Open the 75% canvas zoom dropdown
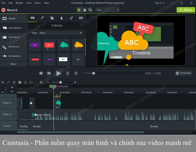 click(107, 10)
